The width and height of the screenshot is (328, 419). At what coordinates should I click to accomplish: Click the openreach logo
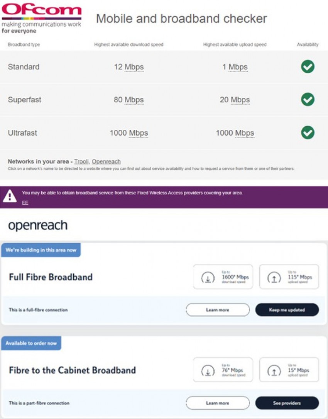(x=38, y=226)
